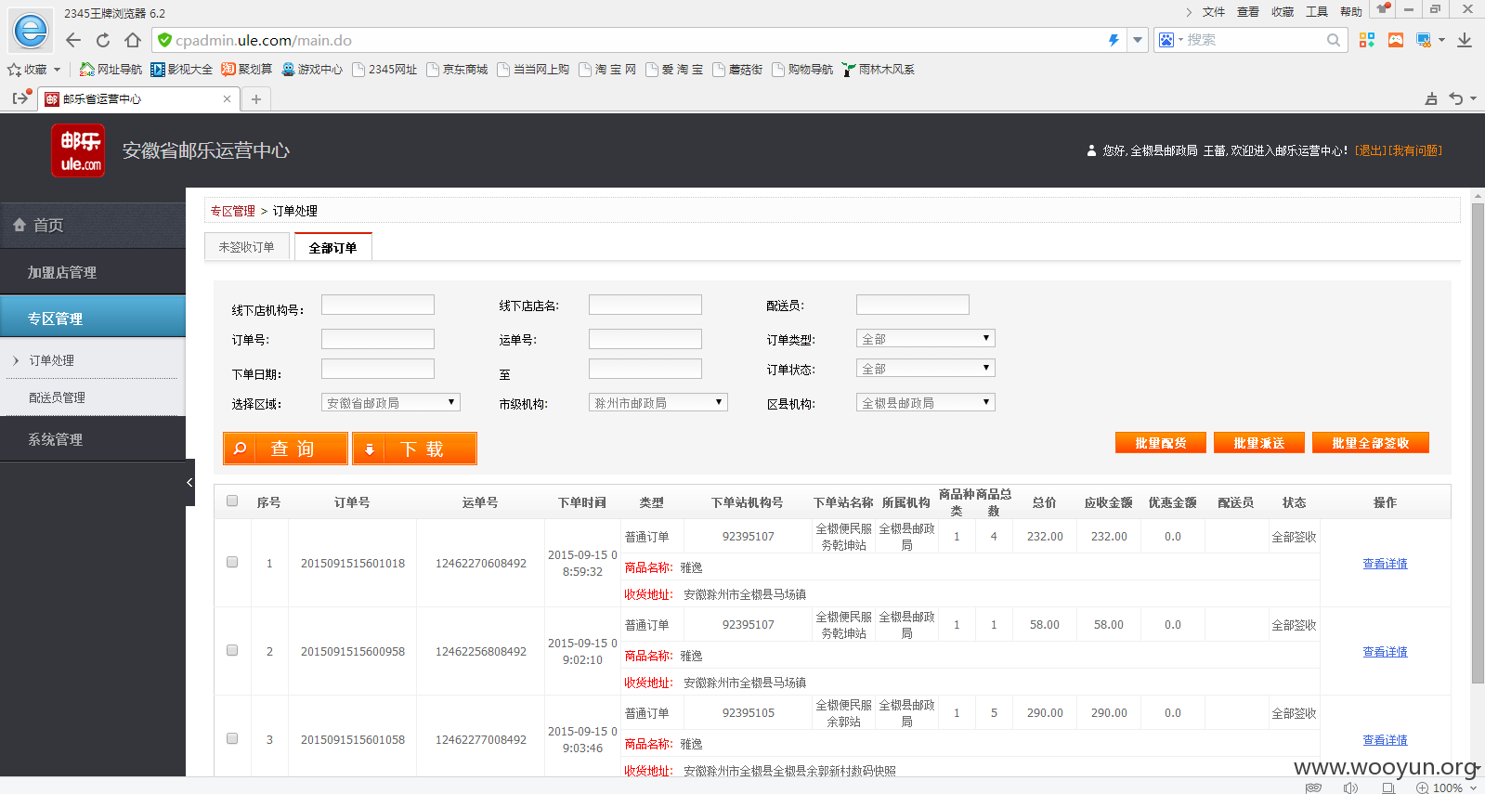Switch to 未签收订单 tab
This screenshot has width=1485, height=794.
246,247
